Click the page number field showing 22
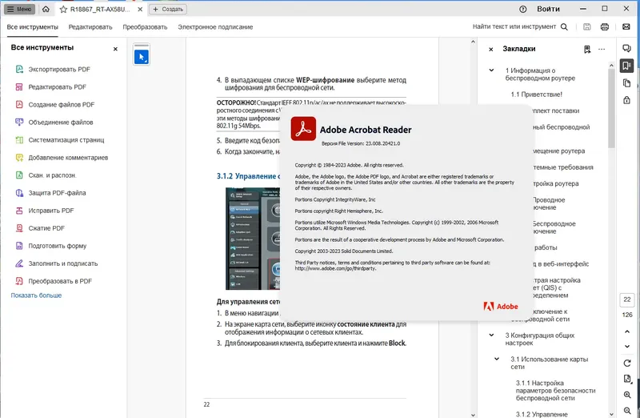640x418 pixels. pos(627,299)
